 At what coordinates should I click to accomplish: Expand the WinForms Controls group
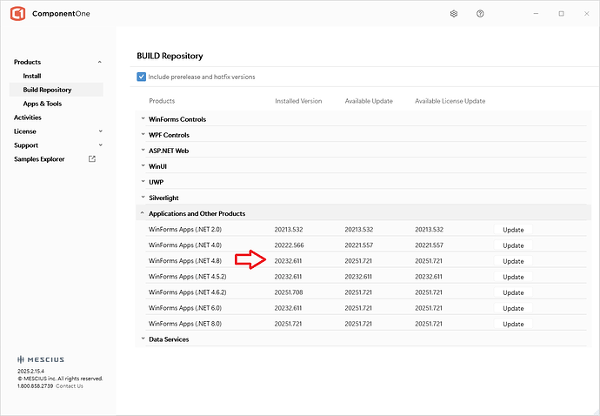(x=143, y=119)
